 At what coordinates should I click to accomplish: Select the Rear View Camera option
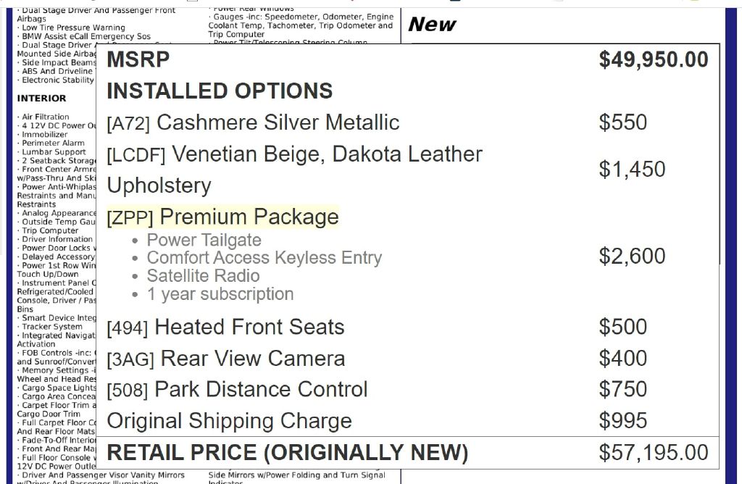pyautogui.click(x=226, y=359)
